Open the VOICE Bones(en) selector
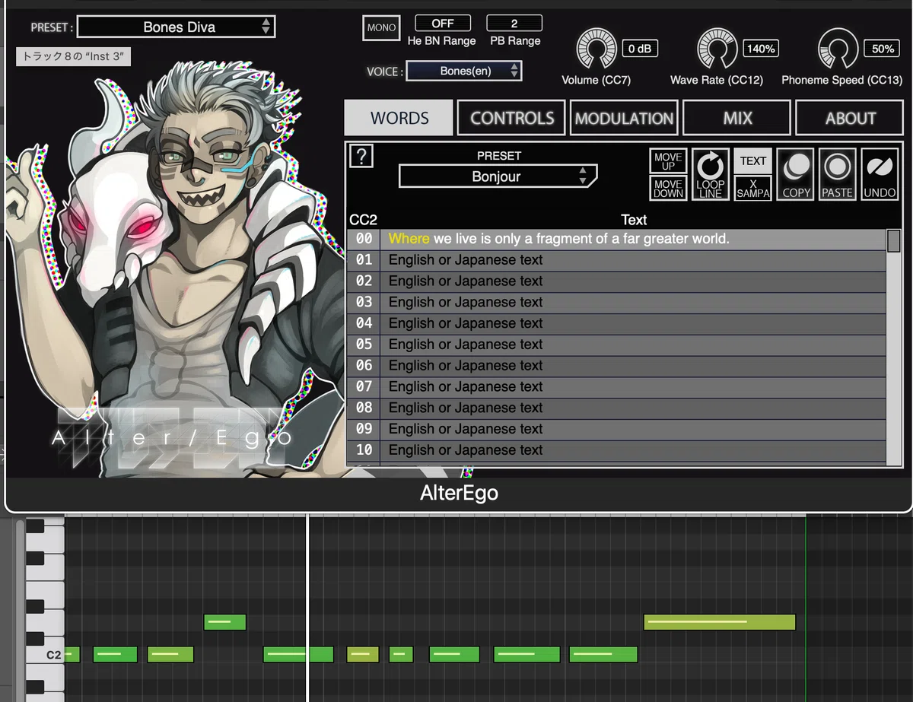 (464, 71)
